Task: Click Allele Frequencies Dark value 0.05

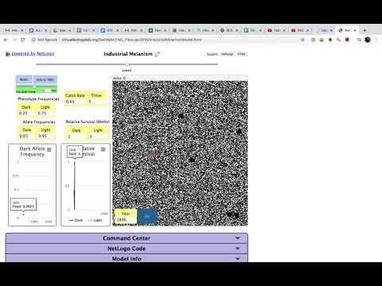Action: (x=26, y=136)
